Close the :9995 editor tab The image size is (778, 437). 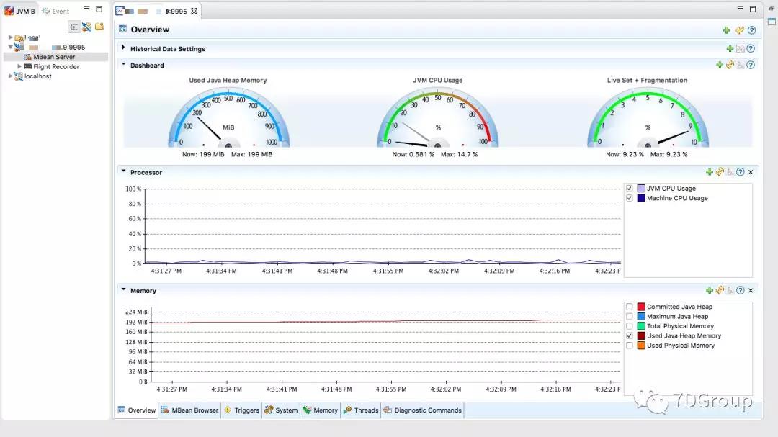(x=194, y=11)
